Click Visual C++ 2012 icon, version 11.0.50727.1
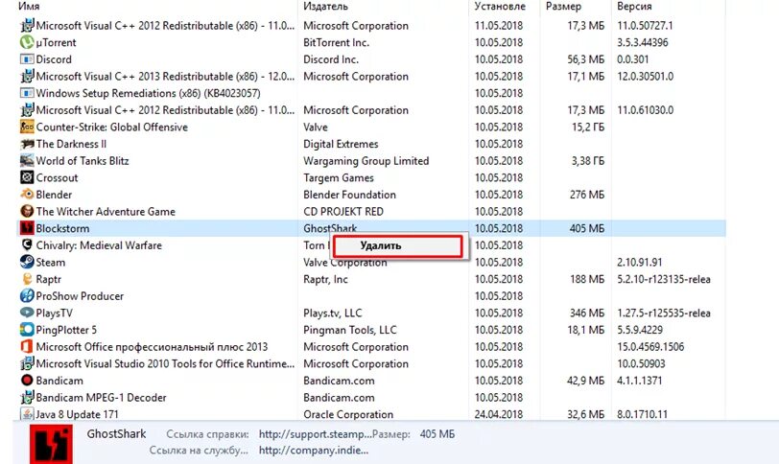 27,26
